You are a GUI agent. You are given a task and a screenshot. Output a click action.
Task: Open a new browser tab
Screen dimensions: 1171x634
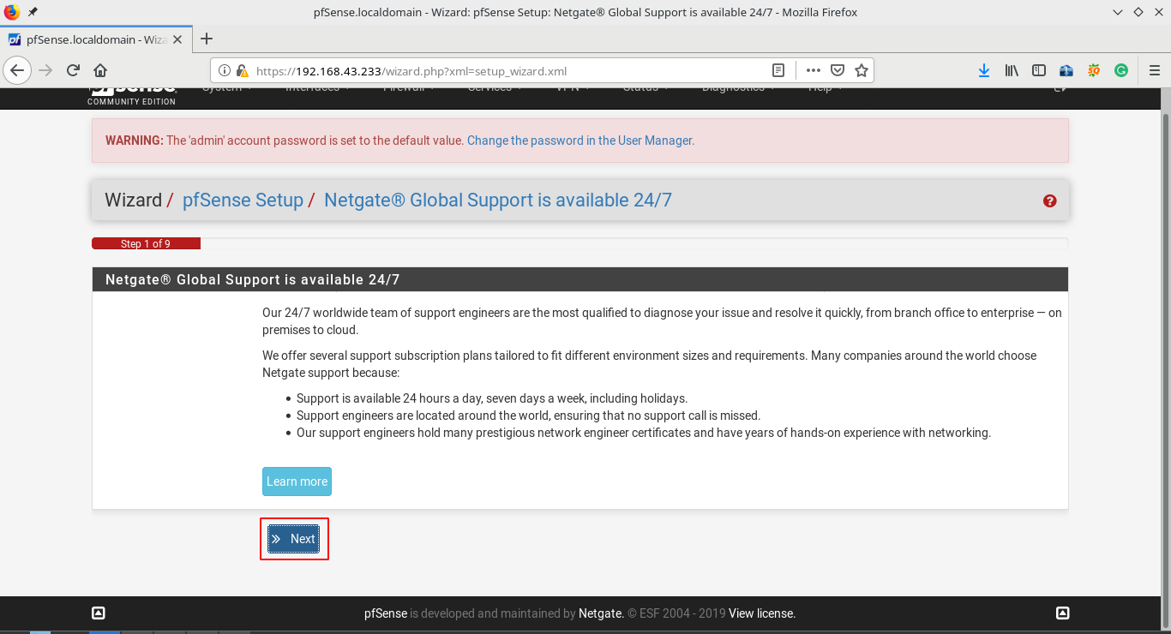click(x=207, y=39)
